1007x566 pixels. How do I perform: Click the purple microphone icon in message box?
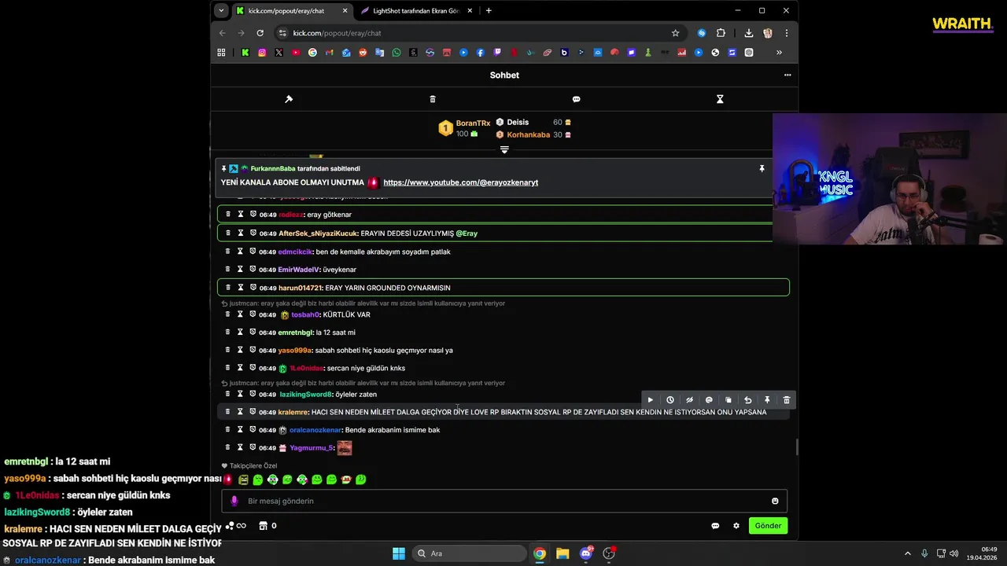point(234,501)
